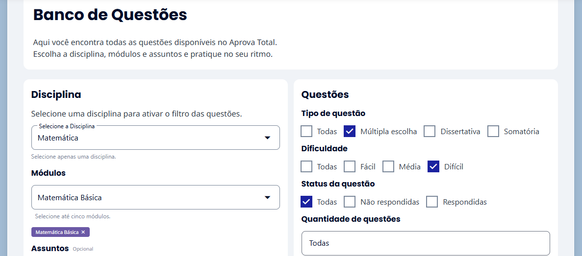Check Todas under Dificuldade

click(x=306, y=167)
